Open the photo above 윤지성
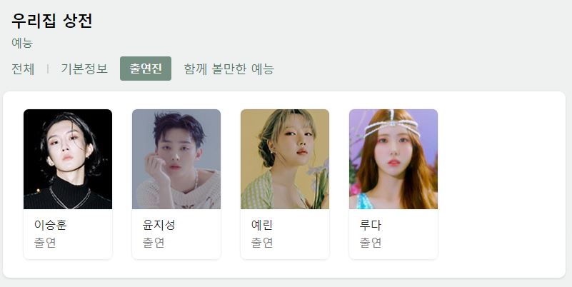This screenshot has width=572, height=287. click(x=176, y=159)
